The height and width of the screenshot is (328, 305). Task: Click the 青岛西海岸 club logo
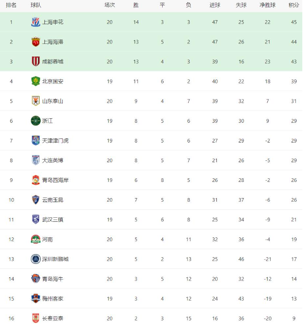point(36,180)
